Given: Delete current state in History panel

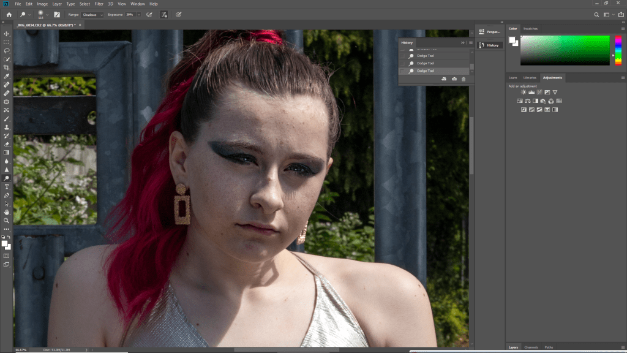Looking at the screenshot, I should (x=464, y=79).
